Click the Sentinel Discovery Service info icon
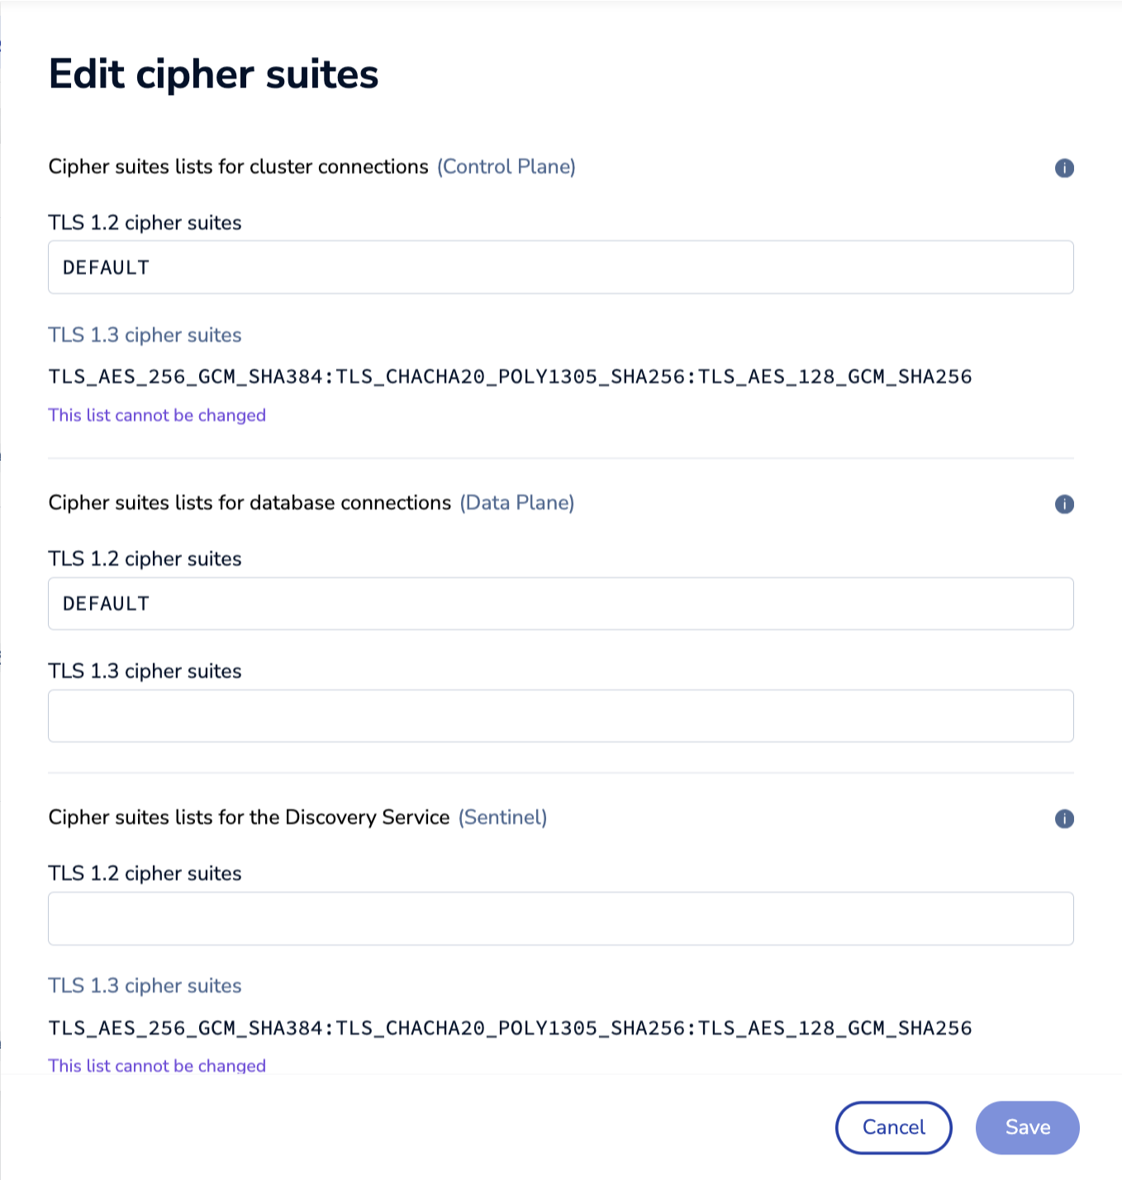Screen dimensions: 1122x1180 coord(1064,819)
